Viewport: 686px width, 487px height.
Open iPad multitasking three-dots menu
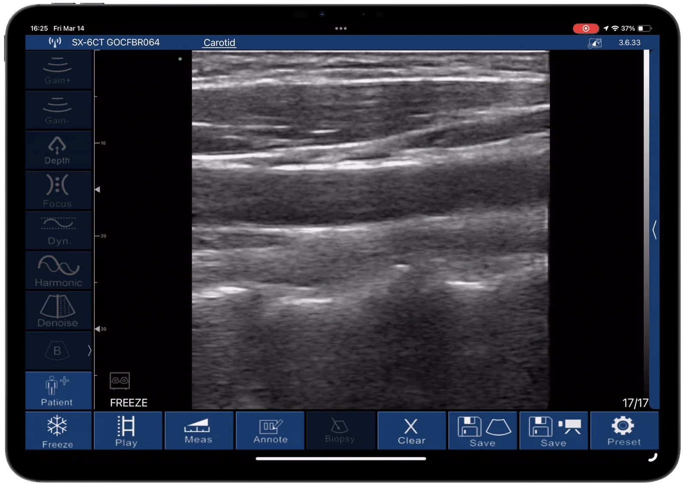341,28
